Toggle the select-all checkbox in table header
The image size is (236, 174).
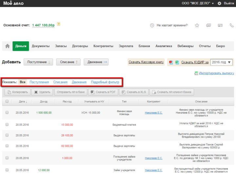tap(7, 102)
